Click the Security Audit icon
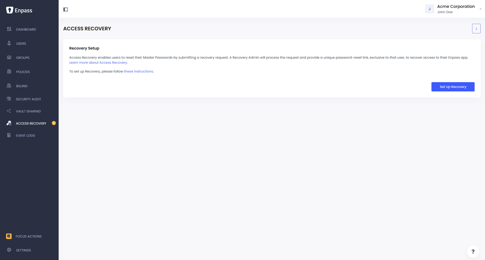Screen dimensions: 485x260 (x=9, y=99)
